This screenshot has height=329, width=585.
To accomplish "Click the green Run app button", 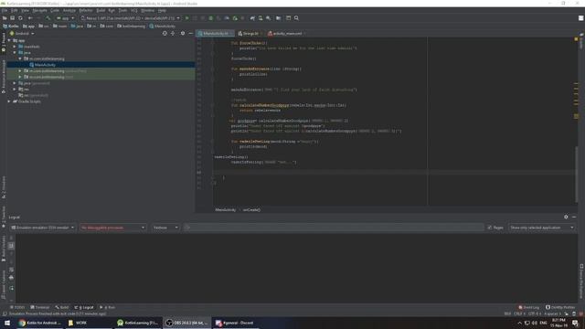I will pos(186,18).
